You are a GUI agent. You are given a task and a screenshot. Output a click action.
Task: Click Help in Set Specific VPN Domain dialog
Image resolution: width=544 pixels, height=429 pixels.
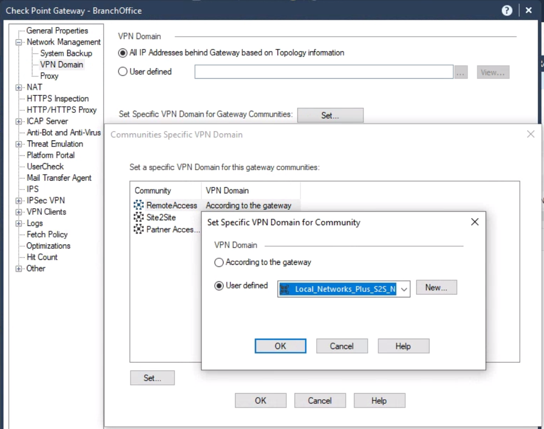(x=403, y=346)
